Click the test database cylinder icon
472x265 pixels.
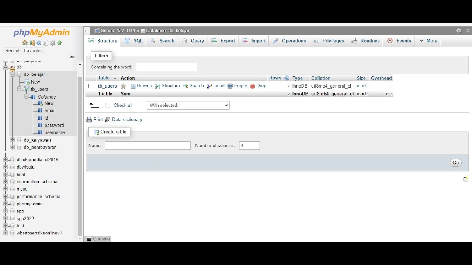point(12,226)
